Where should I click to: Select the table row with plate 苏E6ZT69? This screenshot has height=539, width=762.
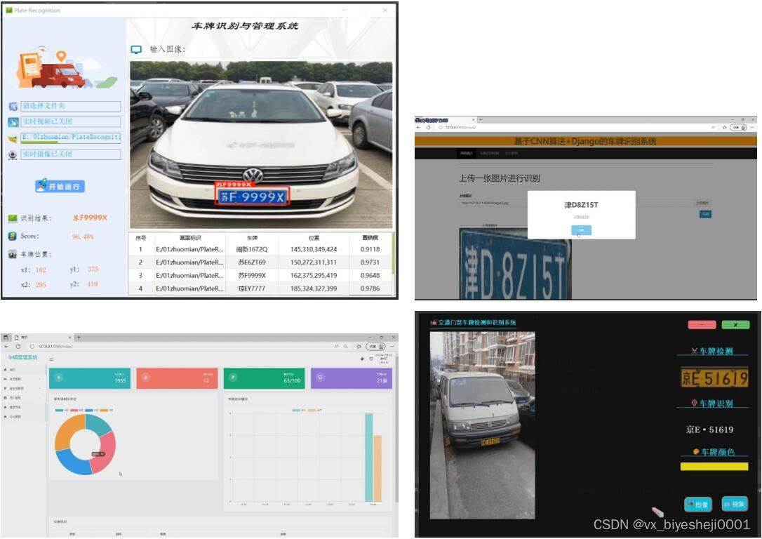pyautogui.click(x=262, y=262)
